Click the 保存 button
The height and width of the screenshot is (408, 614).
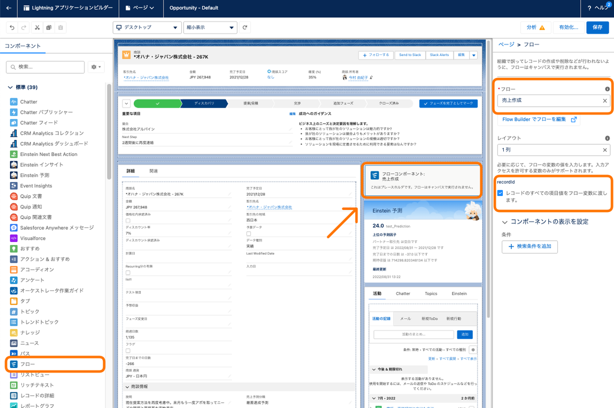point(597,27)
